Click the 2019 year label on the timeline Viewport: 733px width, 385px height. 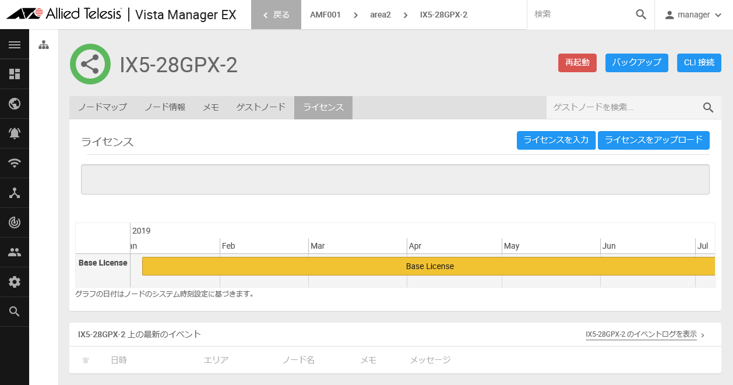coord(142,231)
